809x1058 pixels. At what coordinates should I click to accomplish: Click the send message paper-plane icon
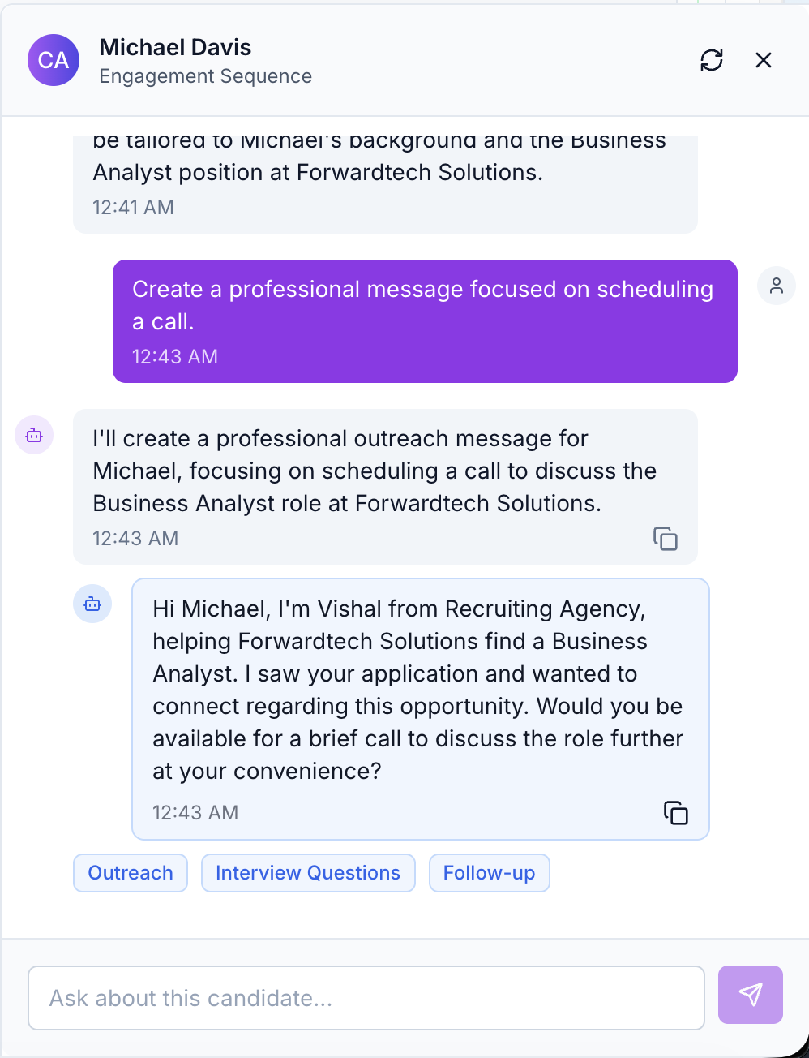coord(750,995)
